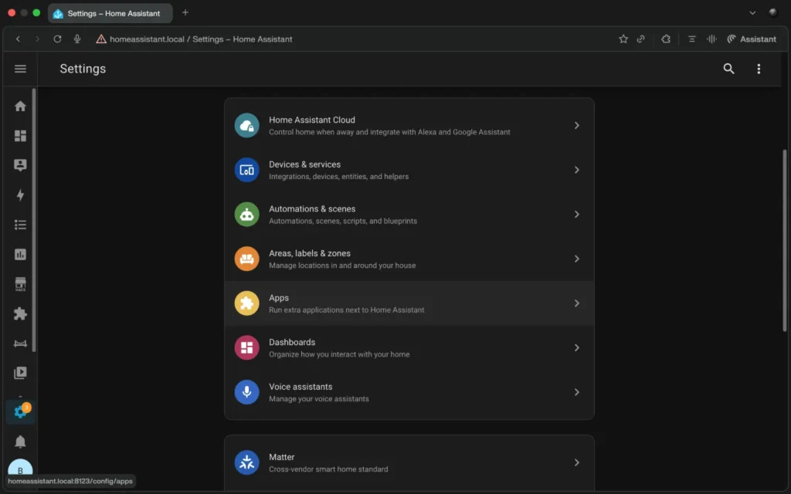Screen dimensions: 791x494
Task: Open History chart icon in sidebar
Action: (20, 255)
